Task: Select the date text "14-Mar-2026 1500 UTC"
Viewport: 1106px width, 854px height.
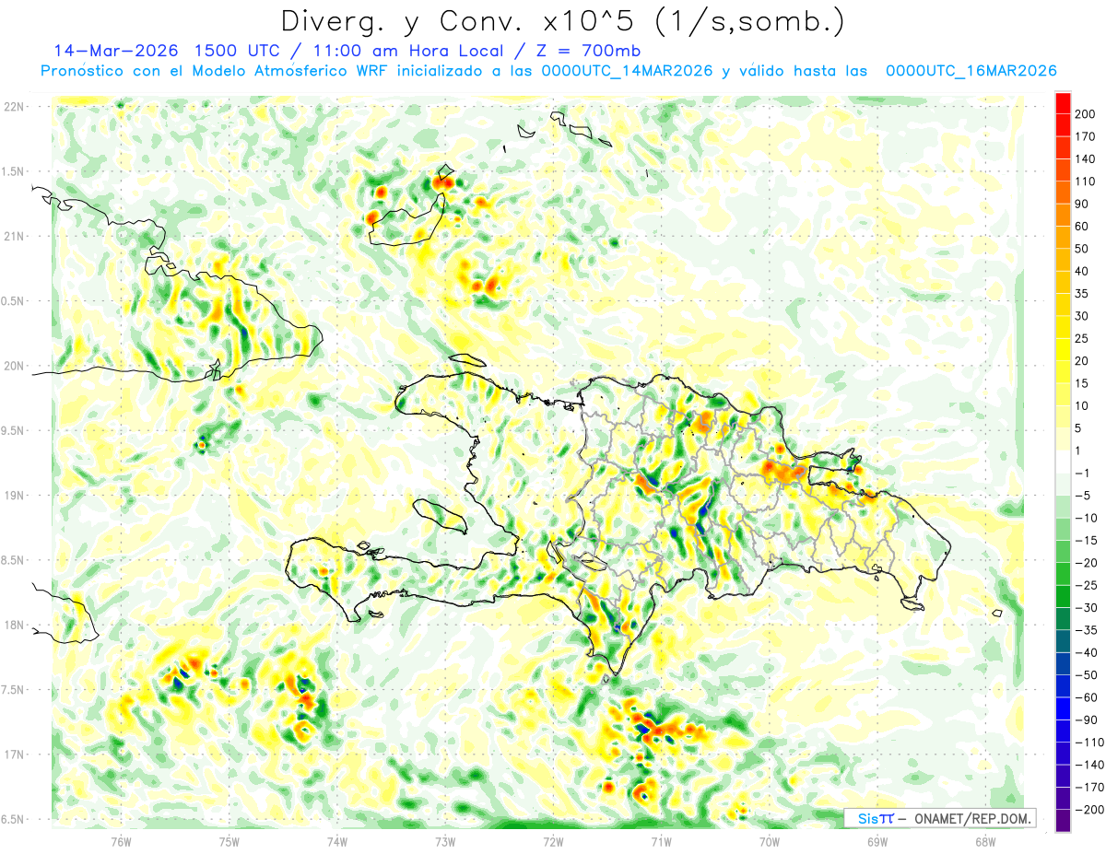Action: tap(168, 51)
